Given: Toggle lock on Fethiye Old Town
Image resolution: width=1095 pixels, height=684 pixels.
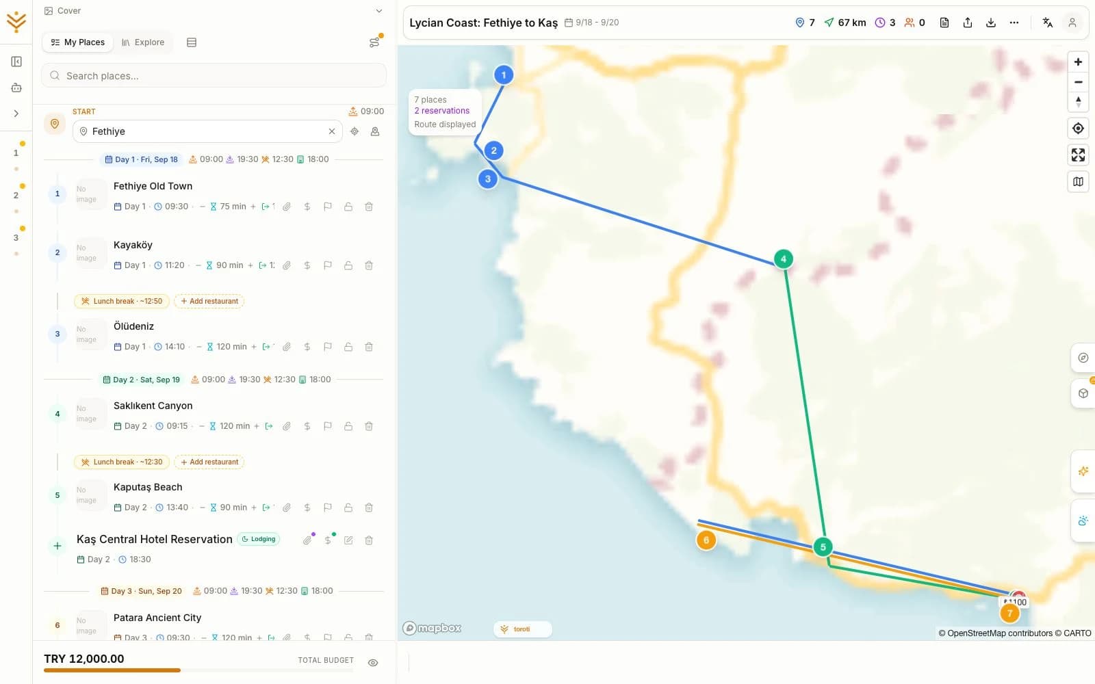Looking at the screenshot, I should (x=348, y=207).
